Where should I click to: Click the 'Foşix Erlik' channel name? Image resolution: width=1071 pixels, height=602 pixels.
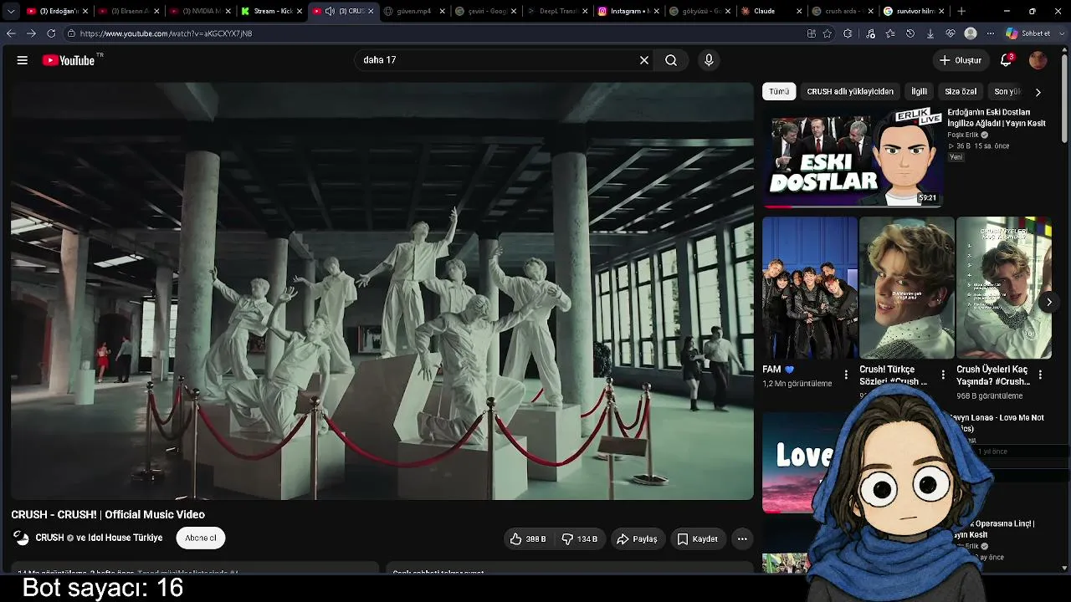tap(963, 135)
